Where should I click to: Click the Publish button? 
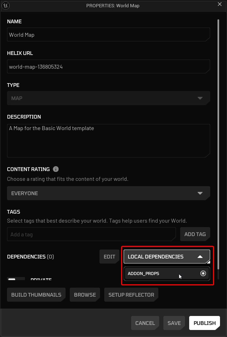point(205,323)
